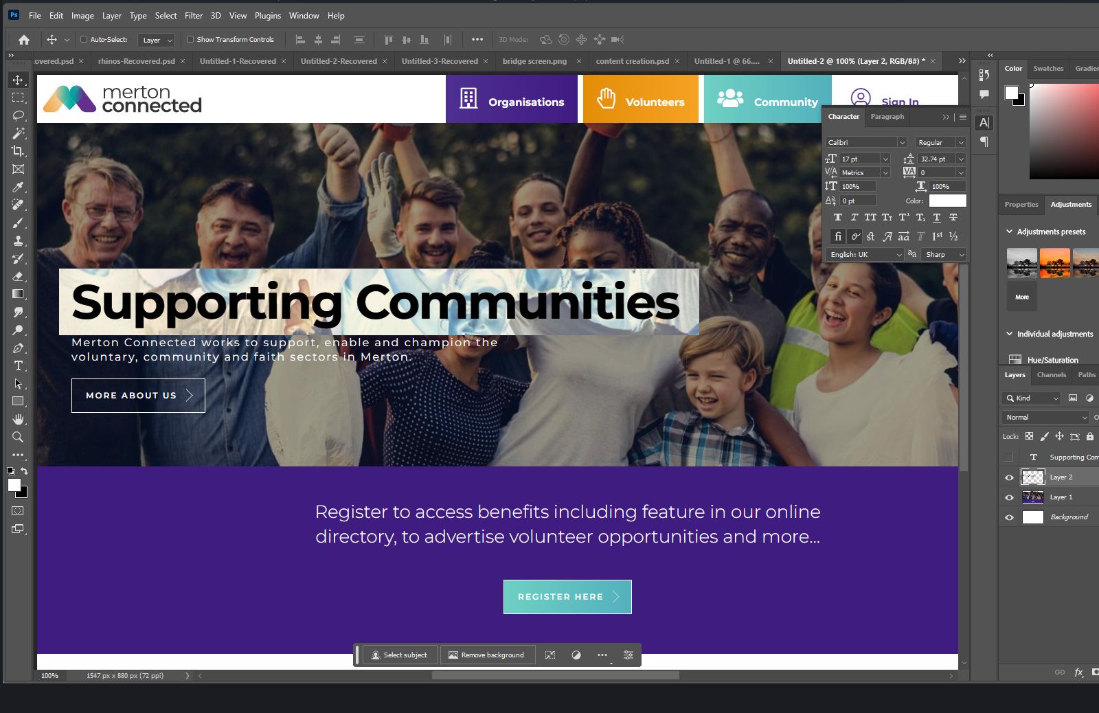Open the Filter menu
Viewport: 1099px width, 713px height.
point(193,15)
